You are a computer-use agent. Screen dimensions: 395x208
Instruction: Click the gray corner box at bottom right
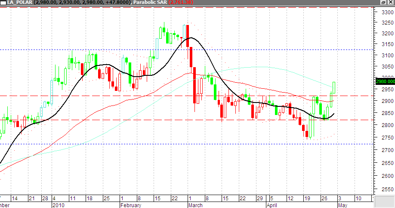point(384,202)
